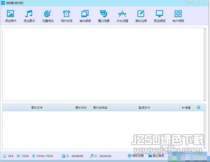Click the blue lyrics 词 icon
This screenshot has width=210, height=162.
click(198, 107)
